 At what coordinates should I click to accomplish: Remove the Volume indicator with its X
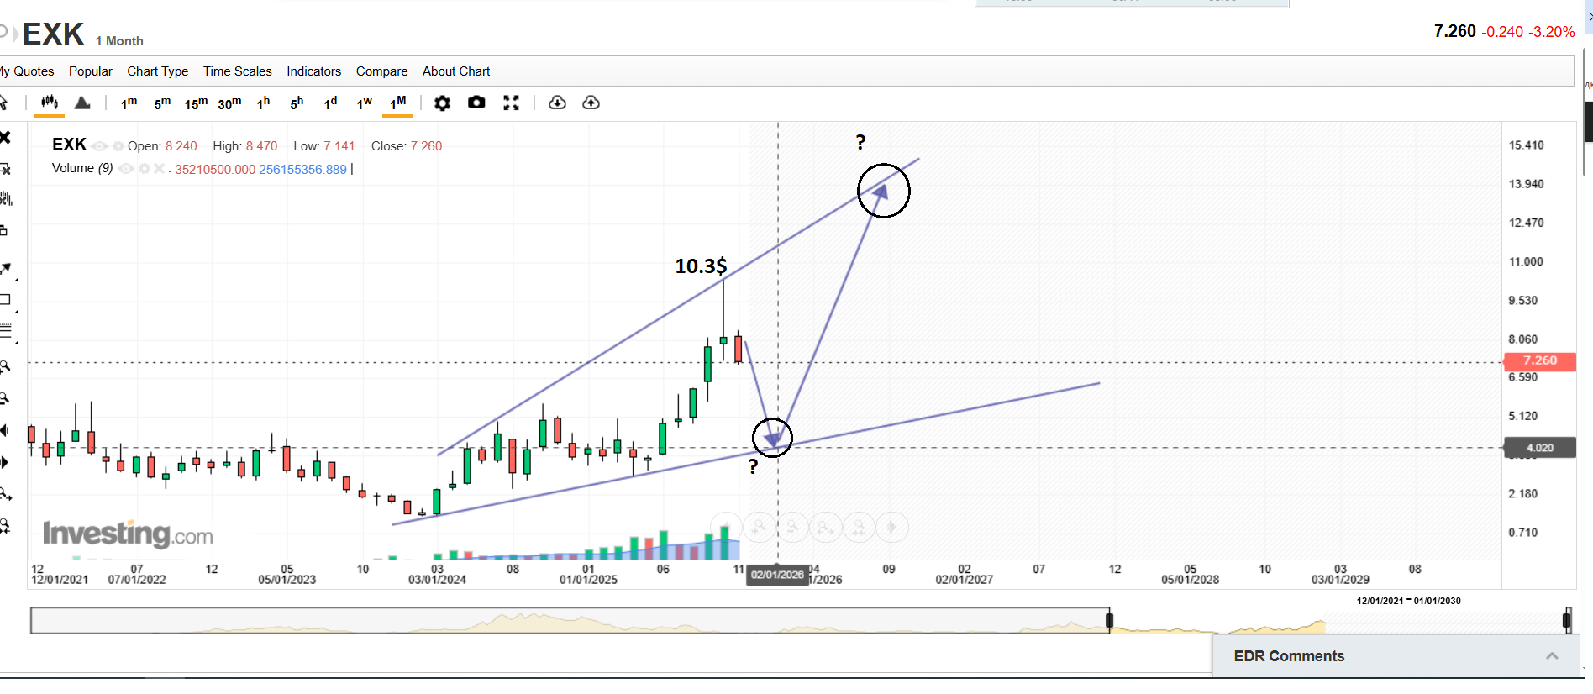159,169
